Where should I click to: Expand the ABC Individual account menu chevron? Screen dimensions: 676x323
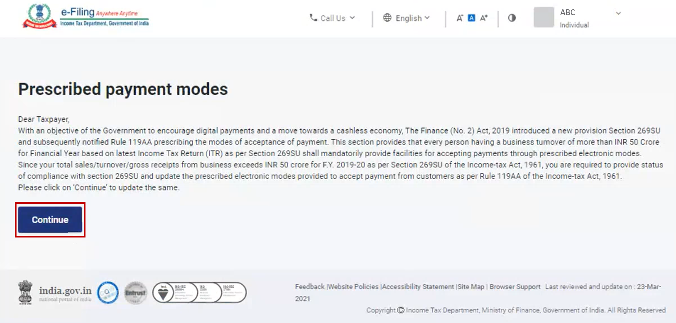pyautogui.click(x=618, y=13)
